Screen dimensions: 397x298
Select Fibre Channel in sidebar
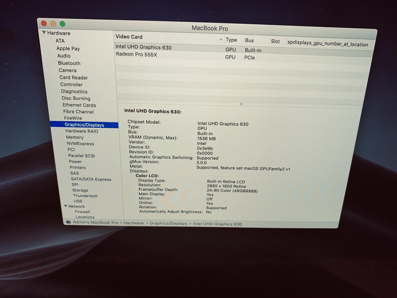79,112
